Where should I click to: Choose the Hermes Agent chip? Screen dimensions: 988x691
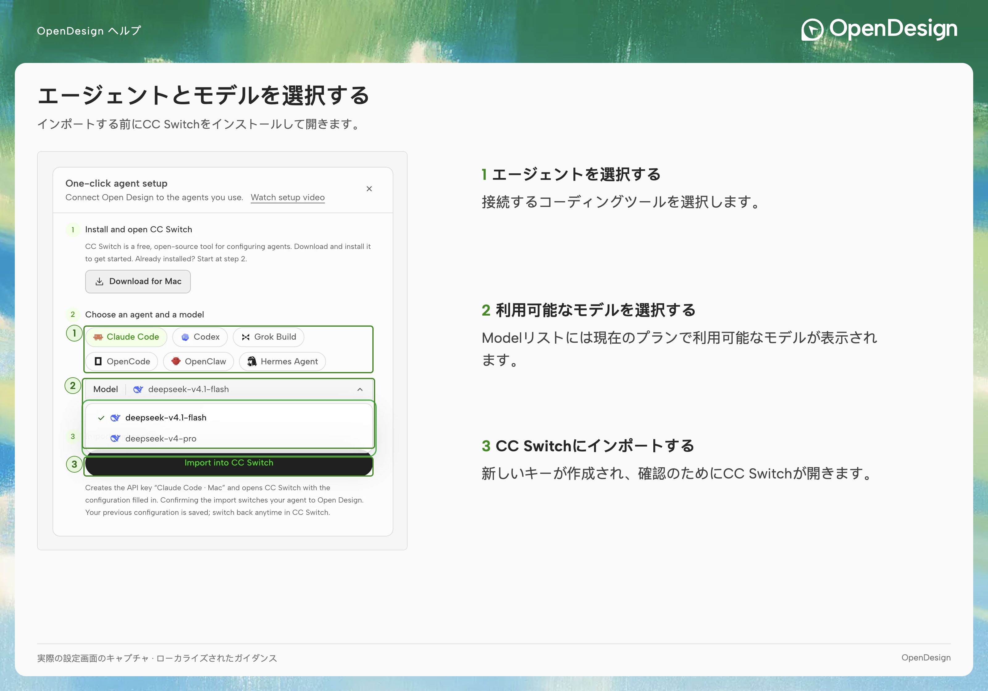(282, 361)
